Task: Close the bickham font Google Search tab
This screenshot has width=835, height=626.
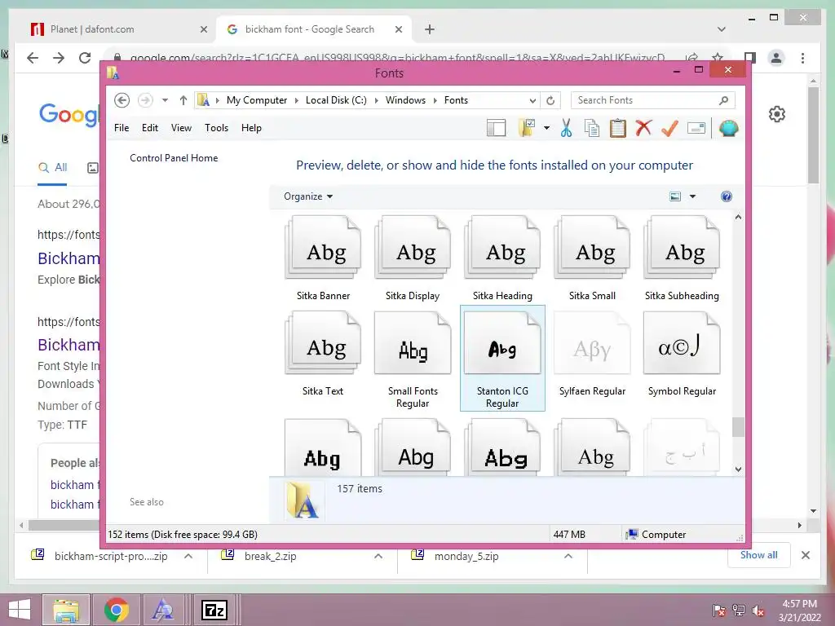Action: coord(398,29)
